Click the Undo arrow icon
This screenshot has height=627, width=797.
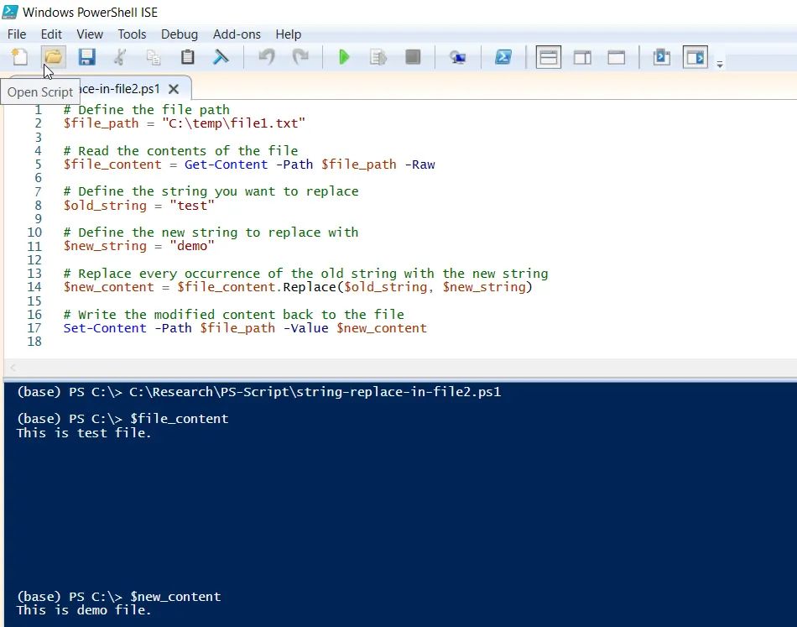[267, 56]
